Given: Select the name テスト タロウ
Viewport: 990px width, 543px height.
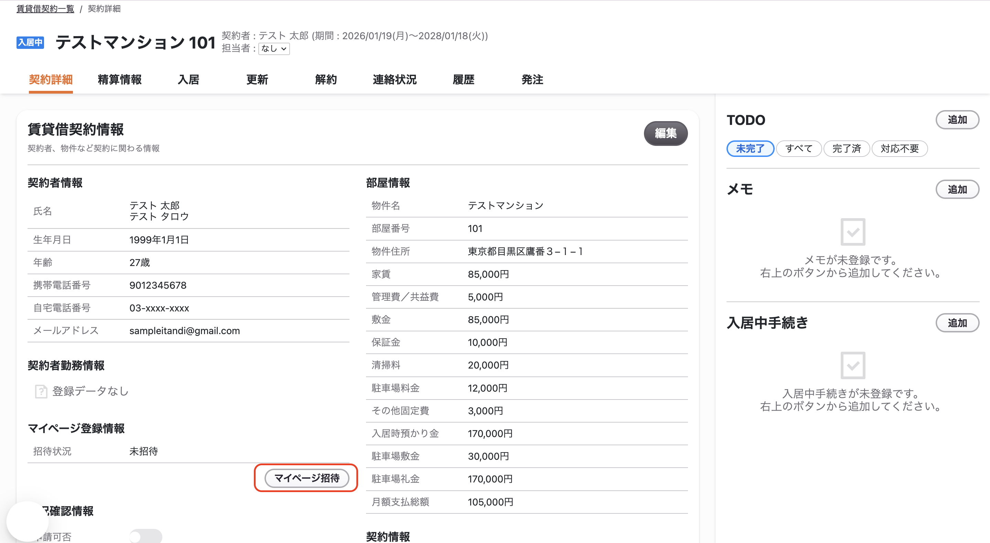Looking at the screenshot, I should (159, 216).
